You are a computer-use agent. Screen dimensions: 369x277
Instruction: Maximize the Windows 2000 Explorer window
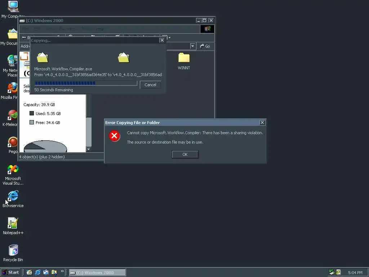click(204, 21)
